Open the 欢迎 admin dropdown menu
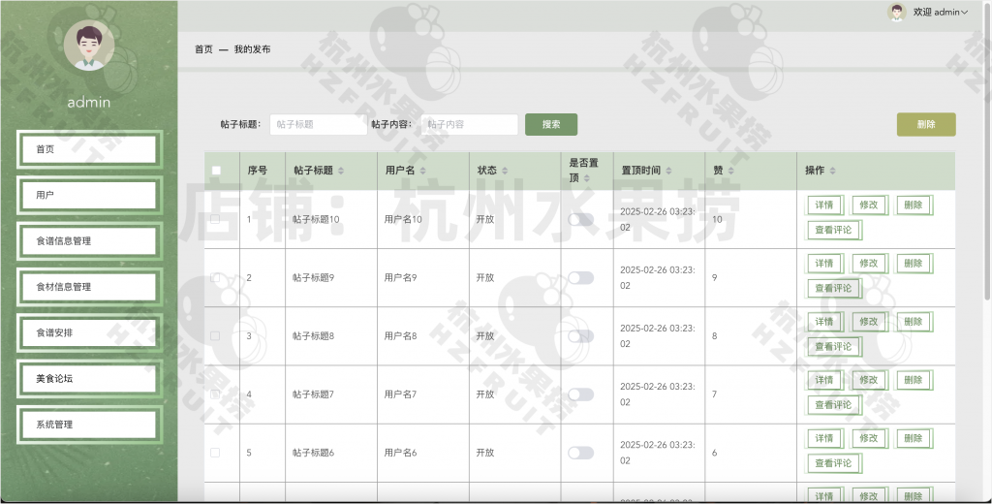 (x=940, y=12)
